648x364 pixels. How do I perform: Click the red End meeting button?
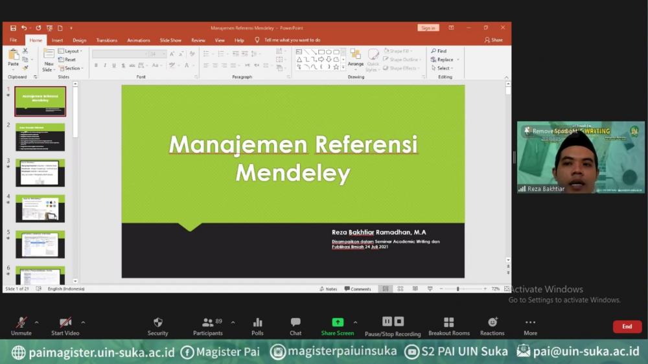point(627,326)
